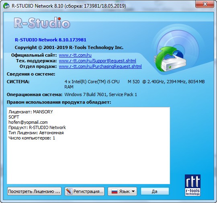
Task: Click the 'Правом использования продукта обладает:' label
Action: [x=59, y=103]
